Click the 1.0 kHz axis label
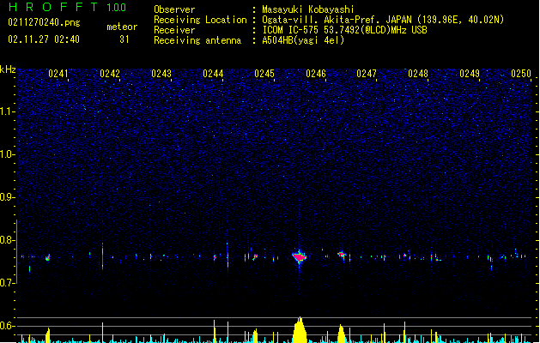This screenshot has height=343, width=540. click(x=8, y=154)
